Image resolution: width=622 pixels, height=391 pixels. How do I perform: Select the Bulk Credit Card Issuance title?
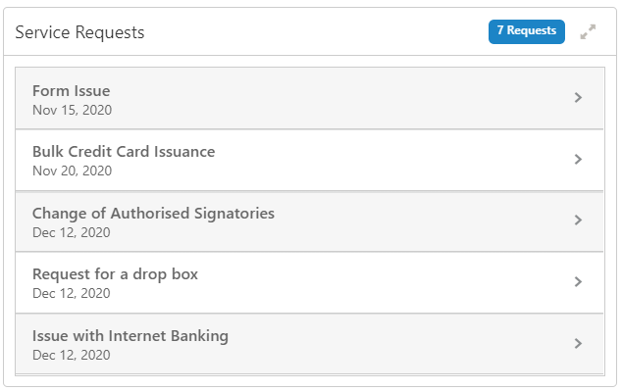[x=124, y=152]
